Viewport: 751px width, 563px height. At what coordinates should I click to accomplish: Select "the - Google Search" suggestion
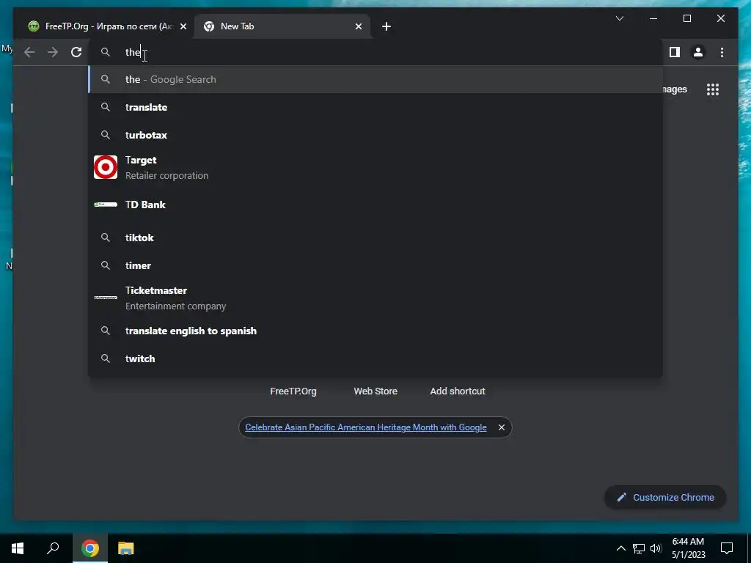point(376,79)
